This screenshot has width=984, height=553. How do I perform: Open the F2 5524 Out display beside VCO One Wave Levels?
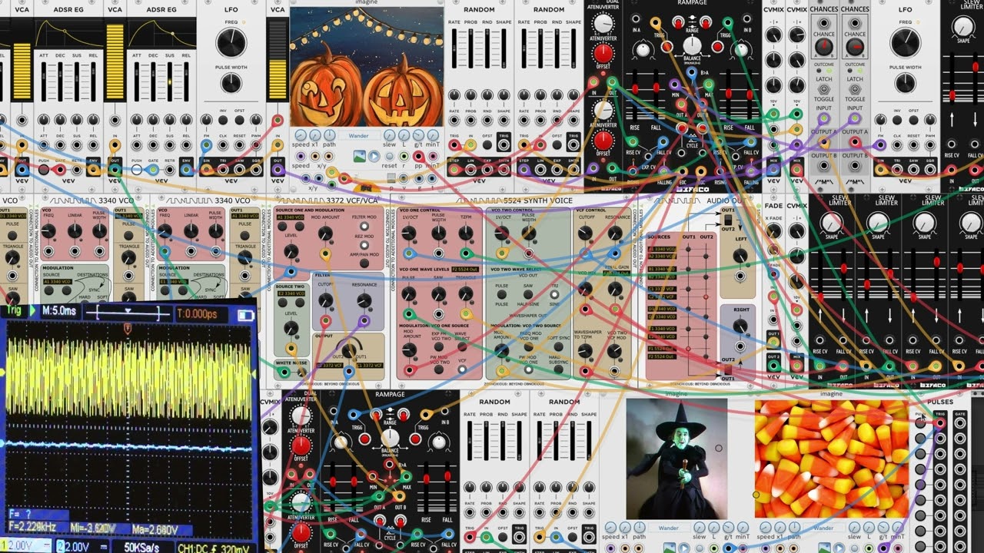[465, 270]
